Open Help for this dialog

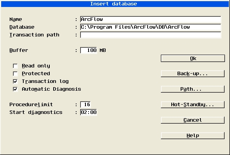(193, 136)
